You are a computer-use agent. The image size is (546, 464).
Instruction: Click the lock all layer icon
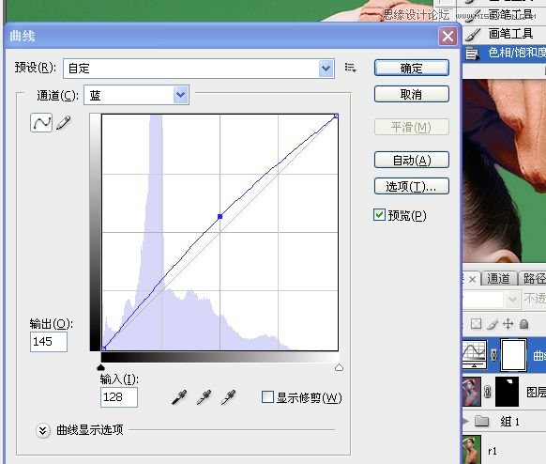[x=523, y=324]
